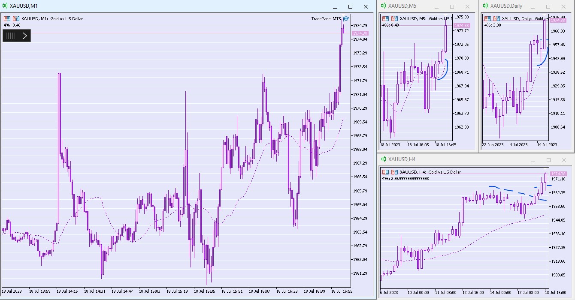Select the XAUUSD,H4 window title bar
This screenshot has width=575, height=300.
pos(475,159)
